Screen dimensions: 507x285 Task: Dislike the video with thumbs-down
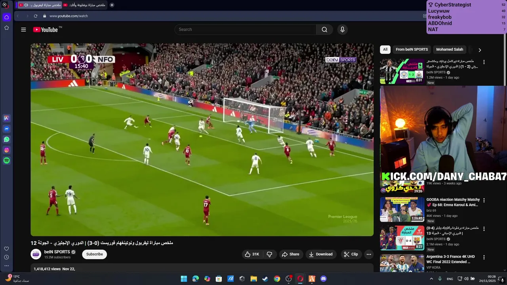click(x=269, y=254)
